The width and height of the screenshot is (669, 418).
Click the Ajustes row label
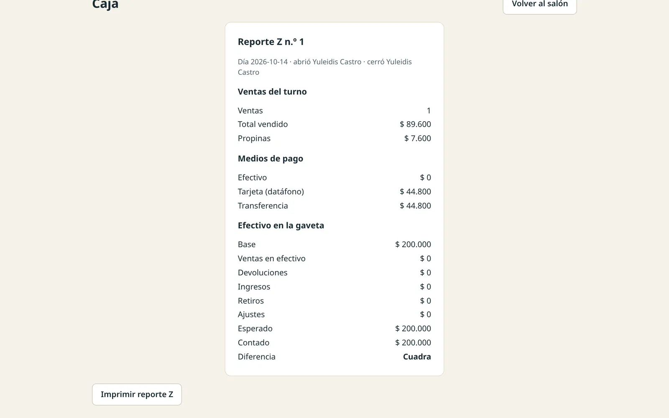pyautogui.click(x=251, y=314)
